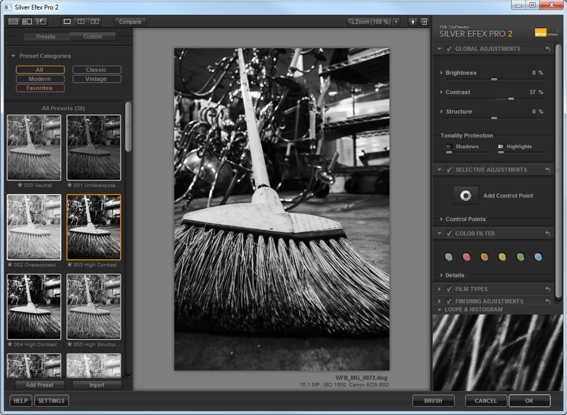The image size is (567, 415).
Task: Select the side-by-side preview icon
Action: [95, 22]
